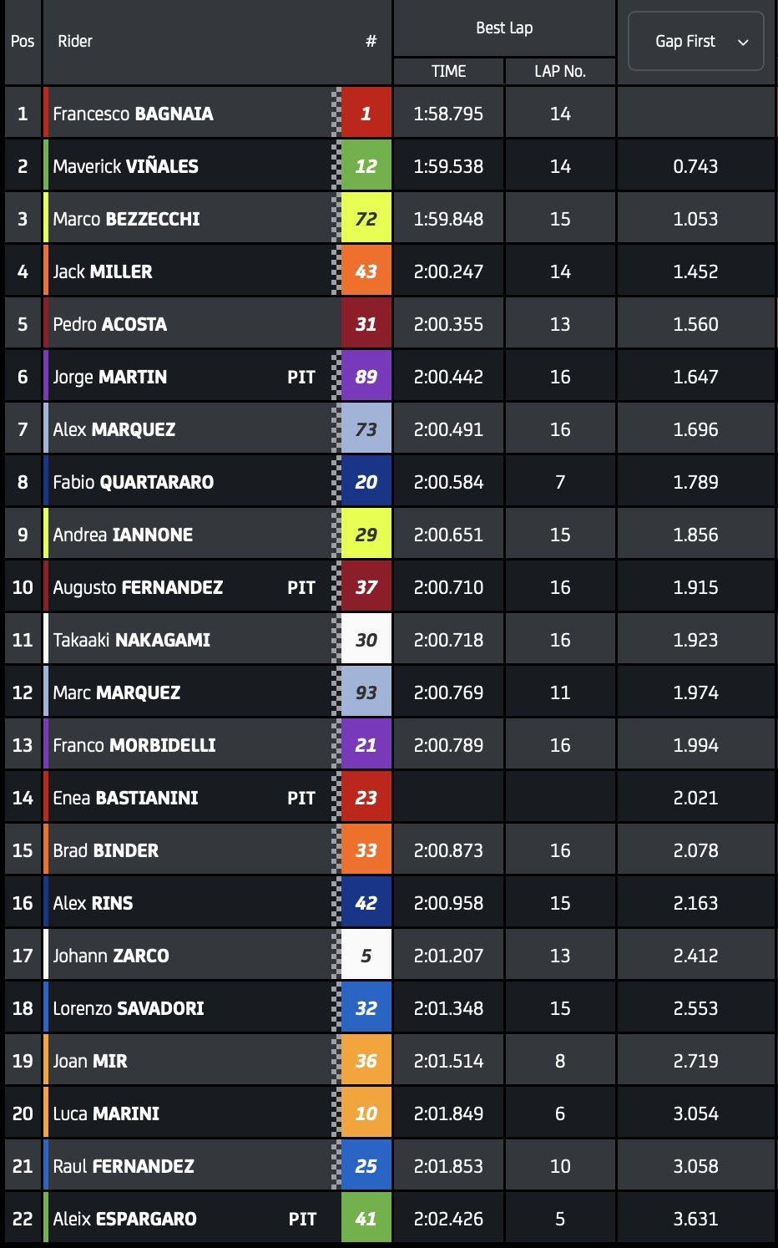The width and height of the screenshot is (778, 1248).
Task: Click the red number 1 badge for Bagnaia
Action: 366,114
